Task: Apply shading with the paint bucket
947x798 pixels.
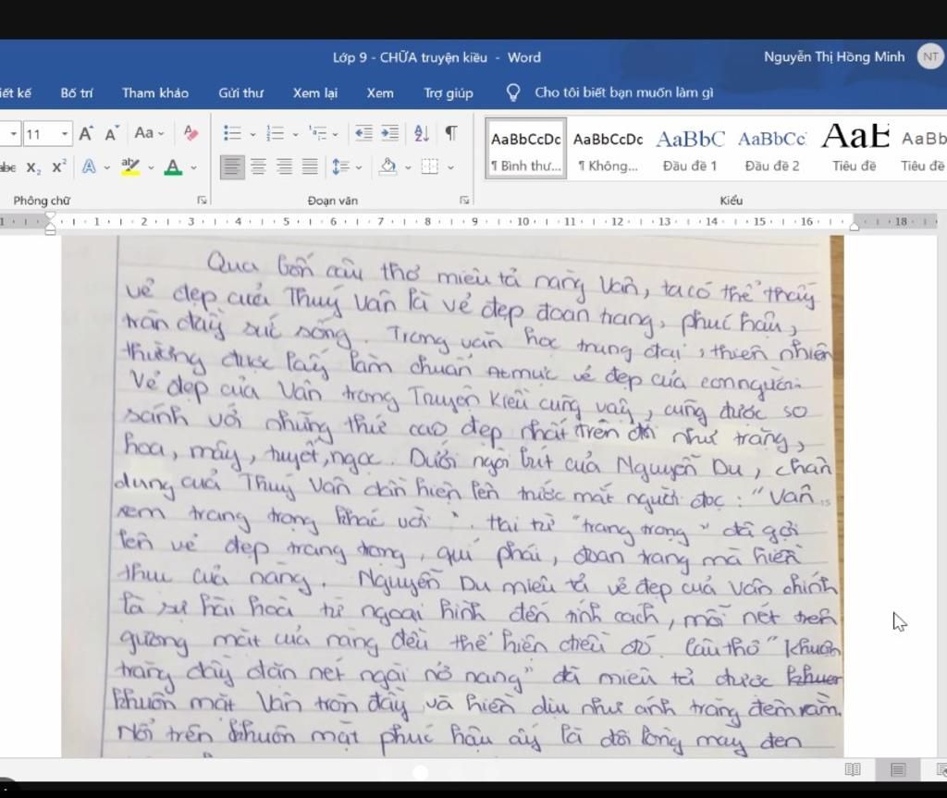Action: pyautogui.click(x=387, y=166)
